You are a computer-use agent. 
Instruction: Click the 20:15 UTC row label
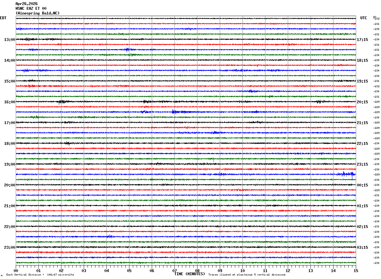tap(362, 102)
